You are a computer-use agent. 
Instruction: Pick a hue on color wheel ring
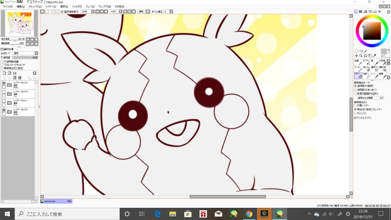point(372,17)
